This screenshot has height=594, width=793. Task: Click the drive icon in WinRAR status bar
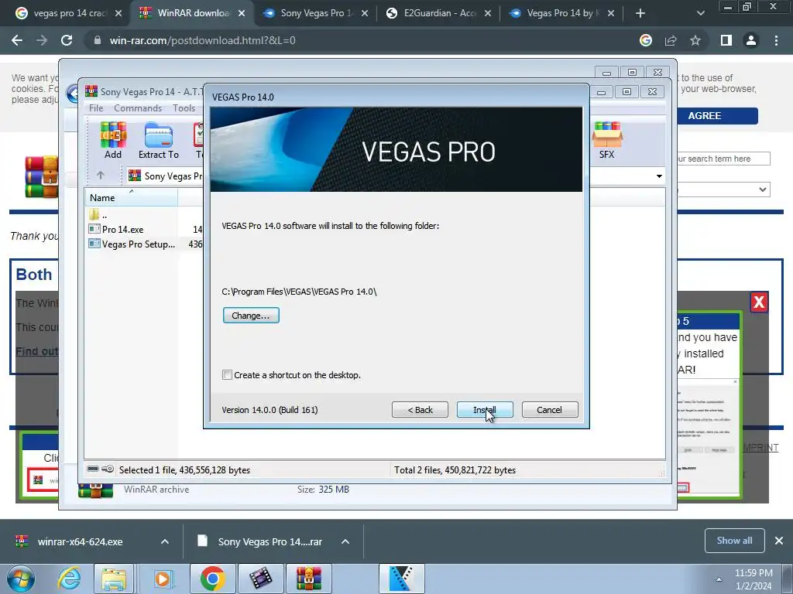(93, 469)
